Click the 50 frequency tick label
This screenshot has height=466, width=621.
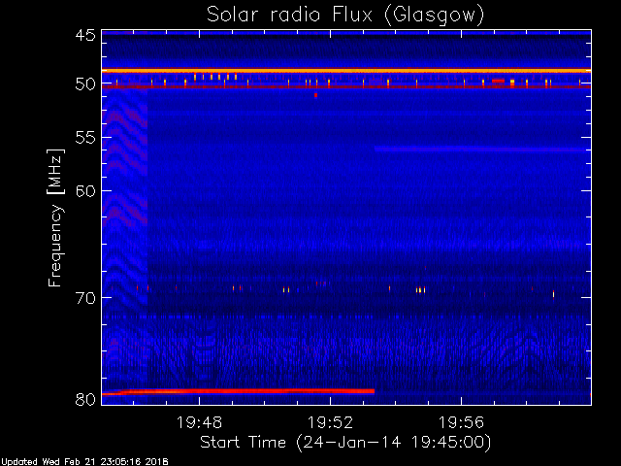tap(85, 84)
